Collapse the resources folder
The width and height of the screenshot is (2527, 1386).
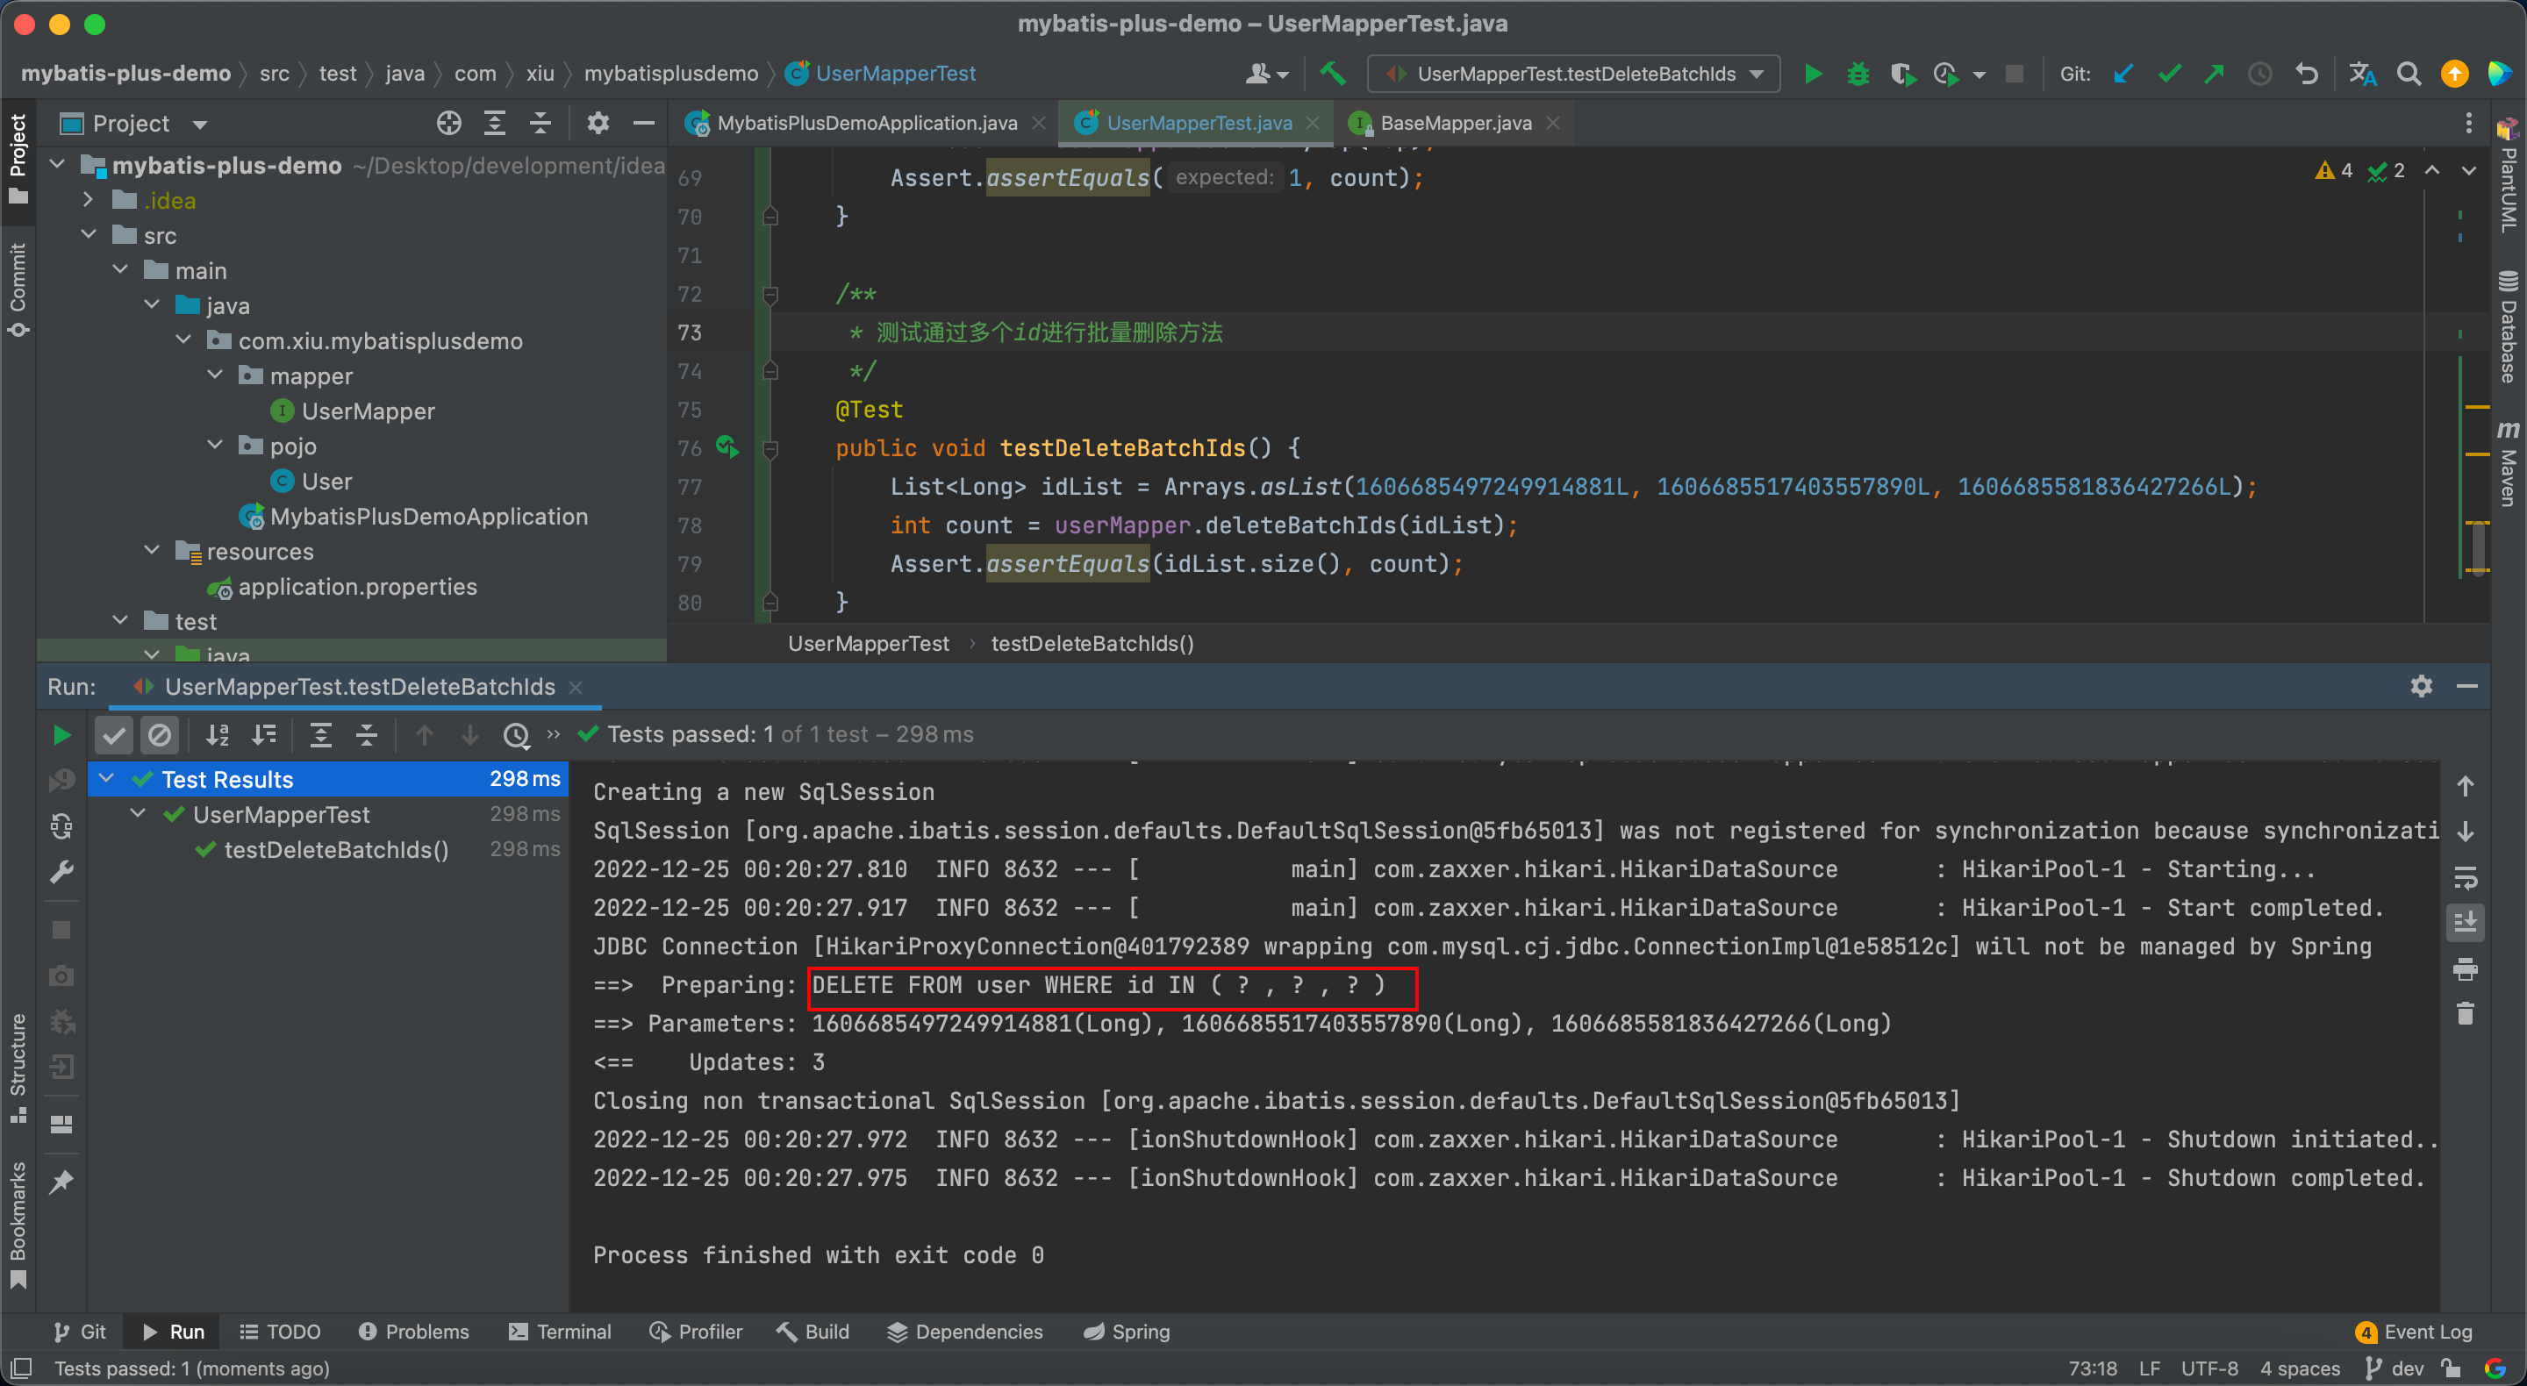click(x=152, y=551)
